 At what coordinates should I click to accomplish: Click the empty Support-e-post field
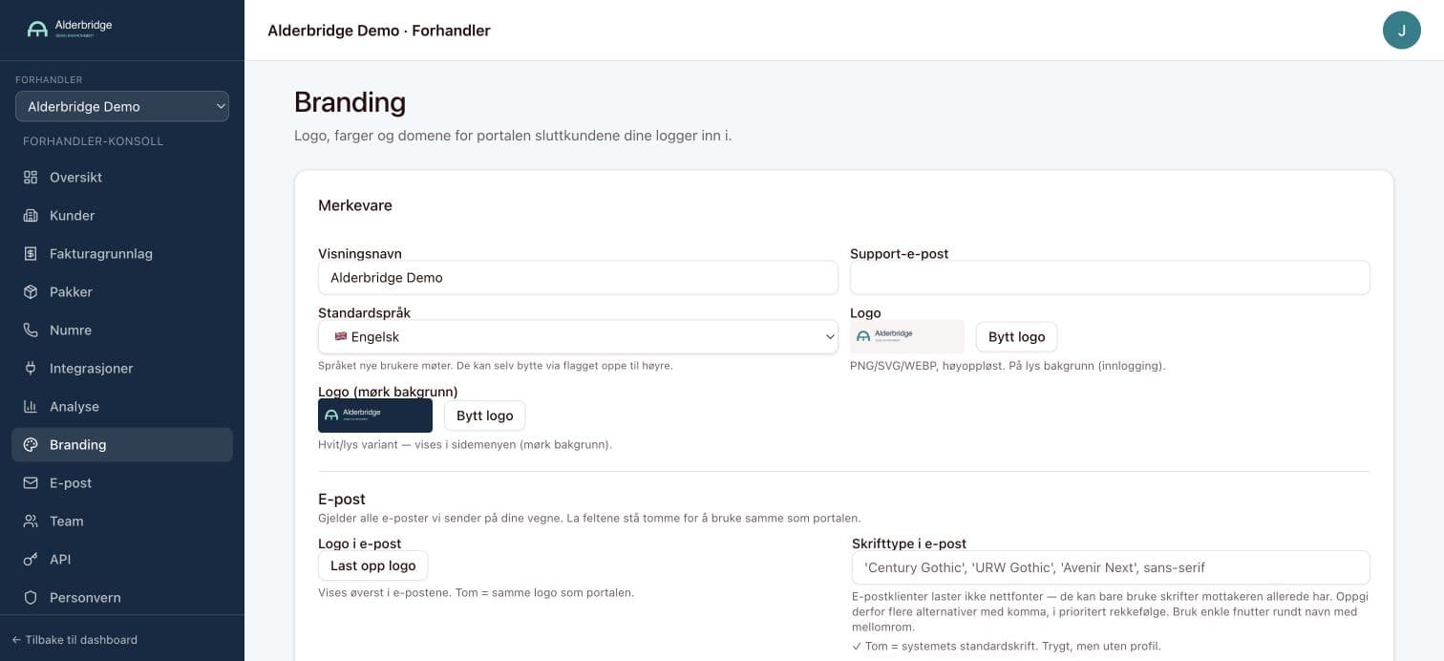click(x=1110, y=277)
